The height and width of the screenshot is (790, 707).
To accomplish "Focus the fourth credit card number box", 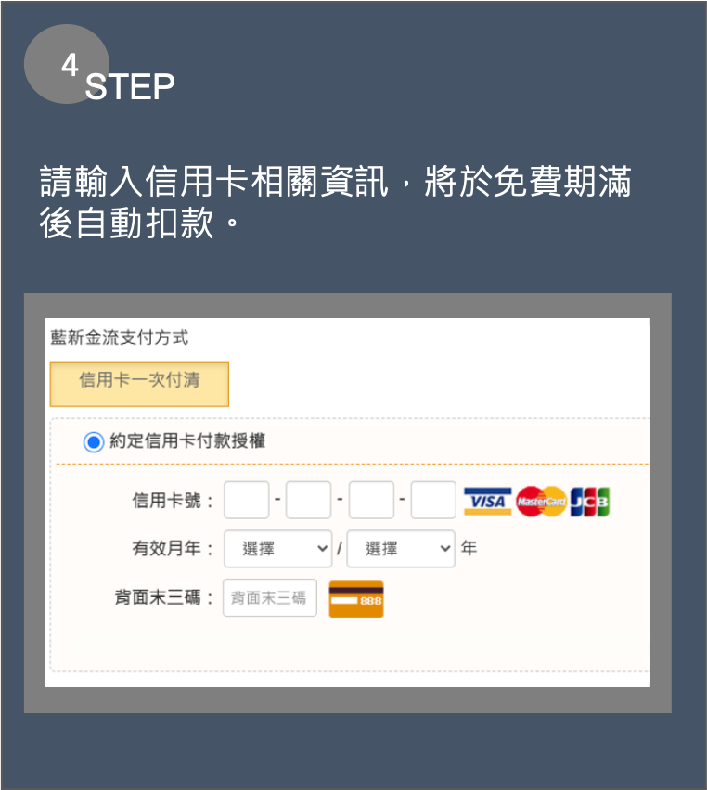I will click(433, 500).
